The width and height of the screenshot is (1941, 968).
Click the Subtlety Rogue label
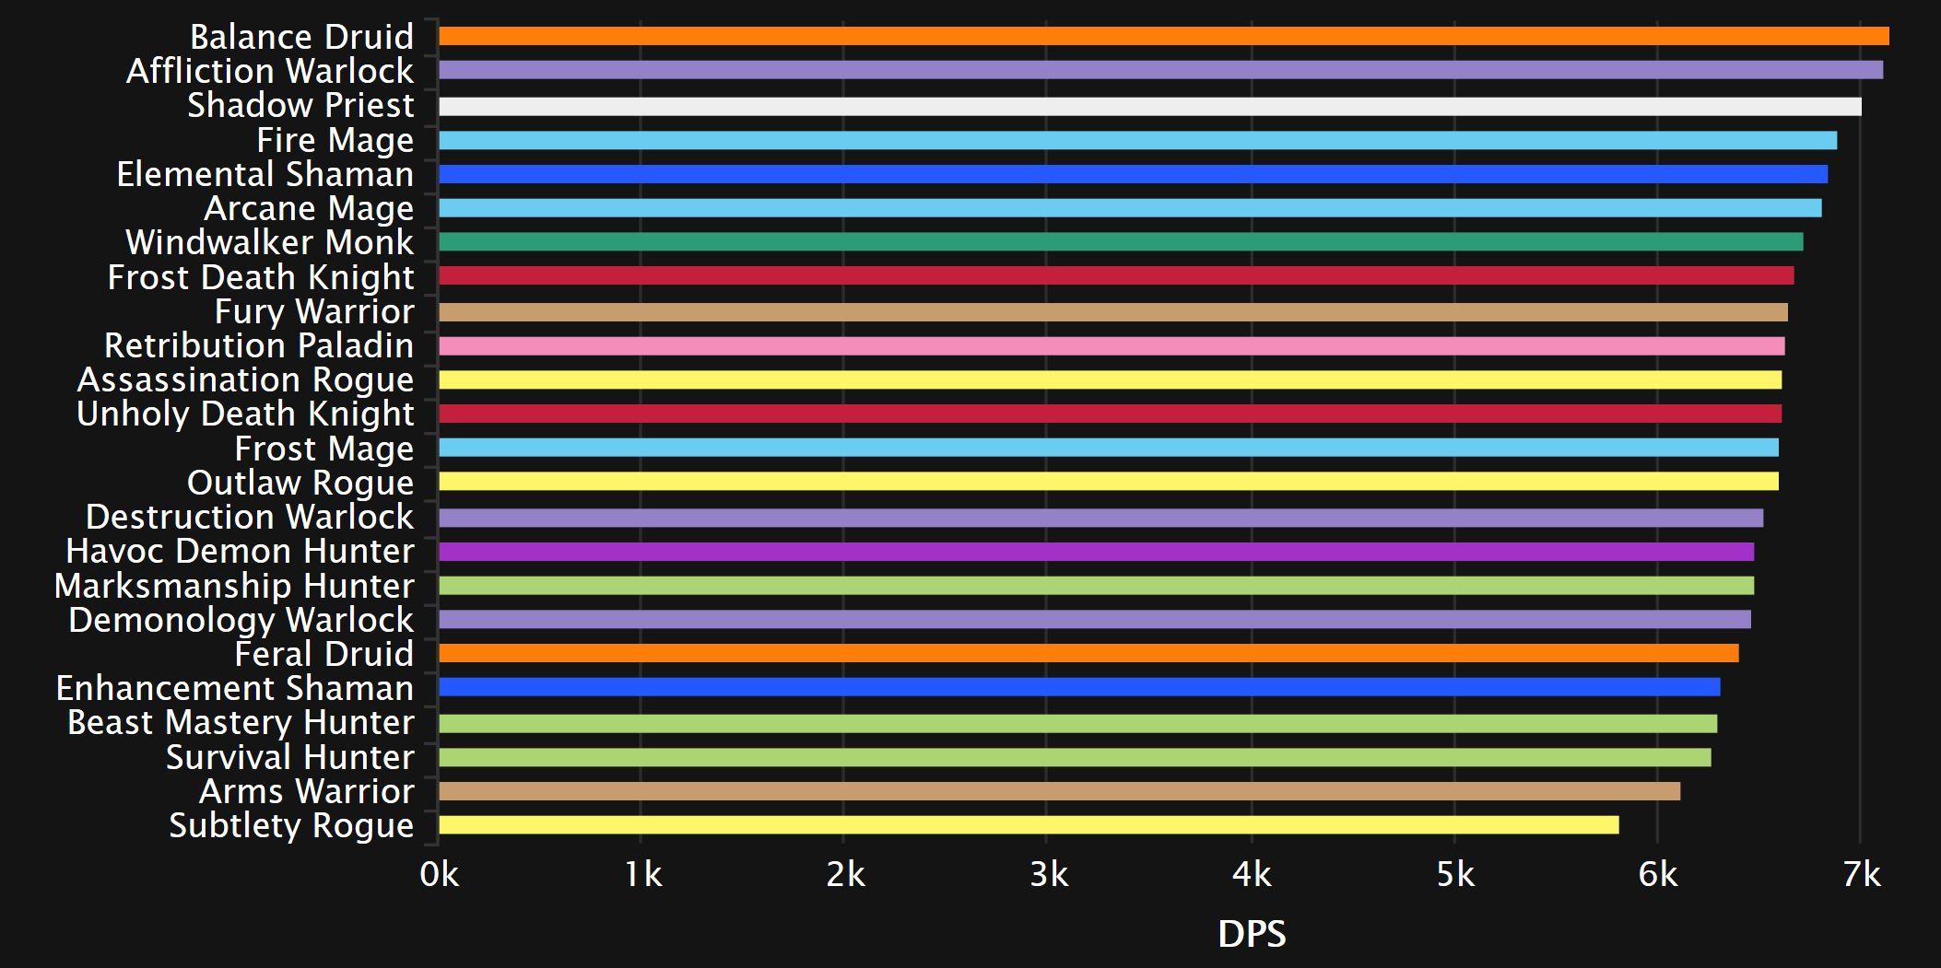(x=291, y=825)
